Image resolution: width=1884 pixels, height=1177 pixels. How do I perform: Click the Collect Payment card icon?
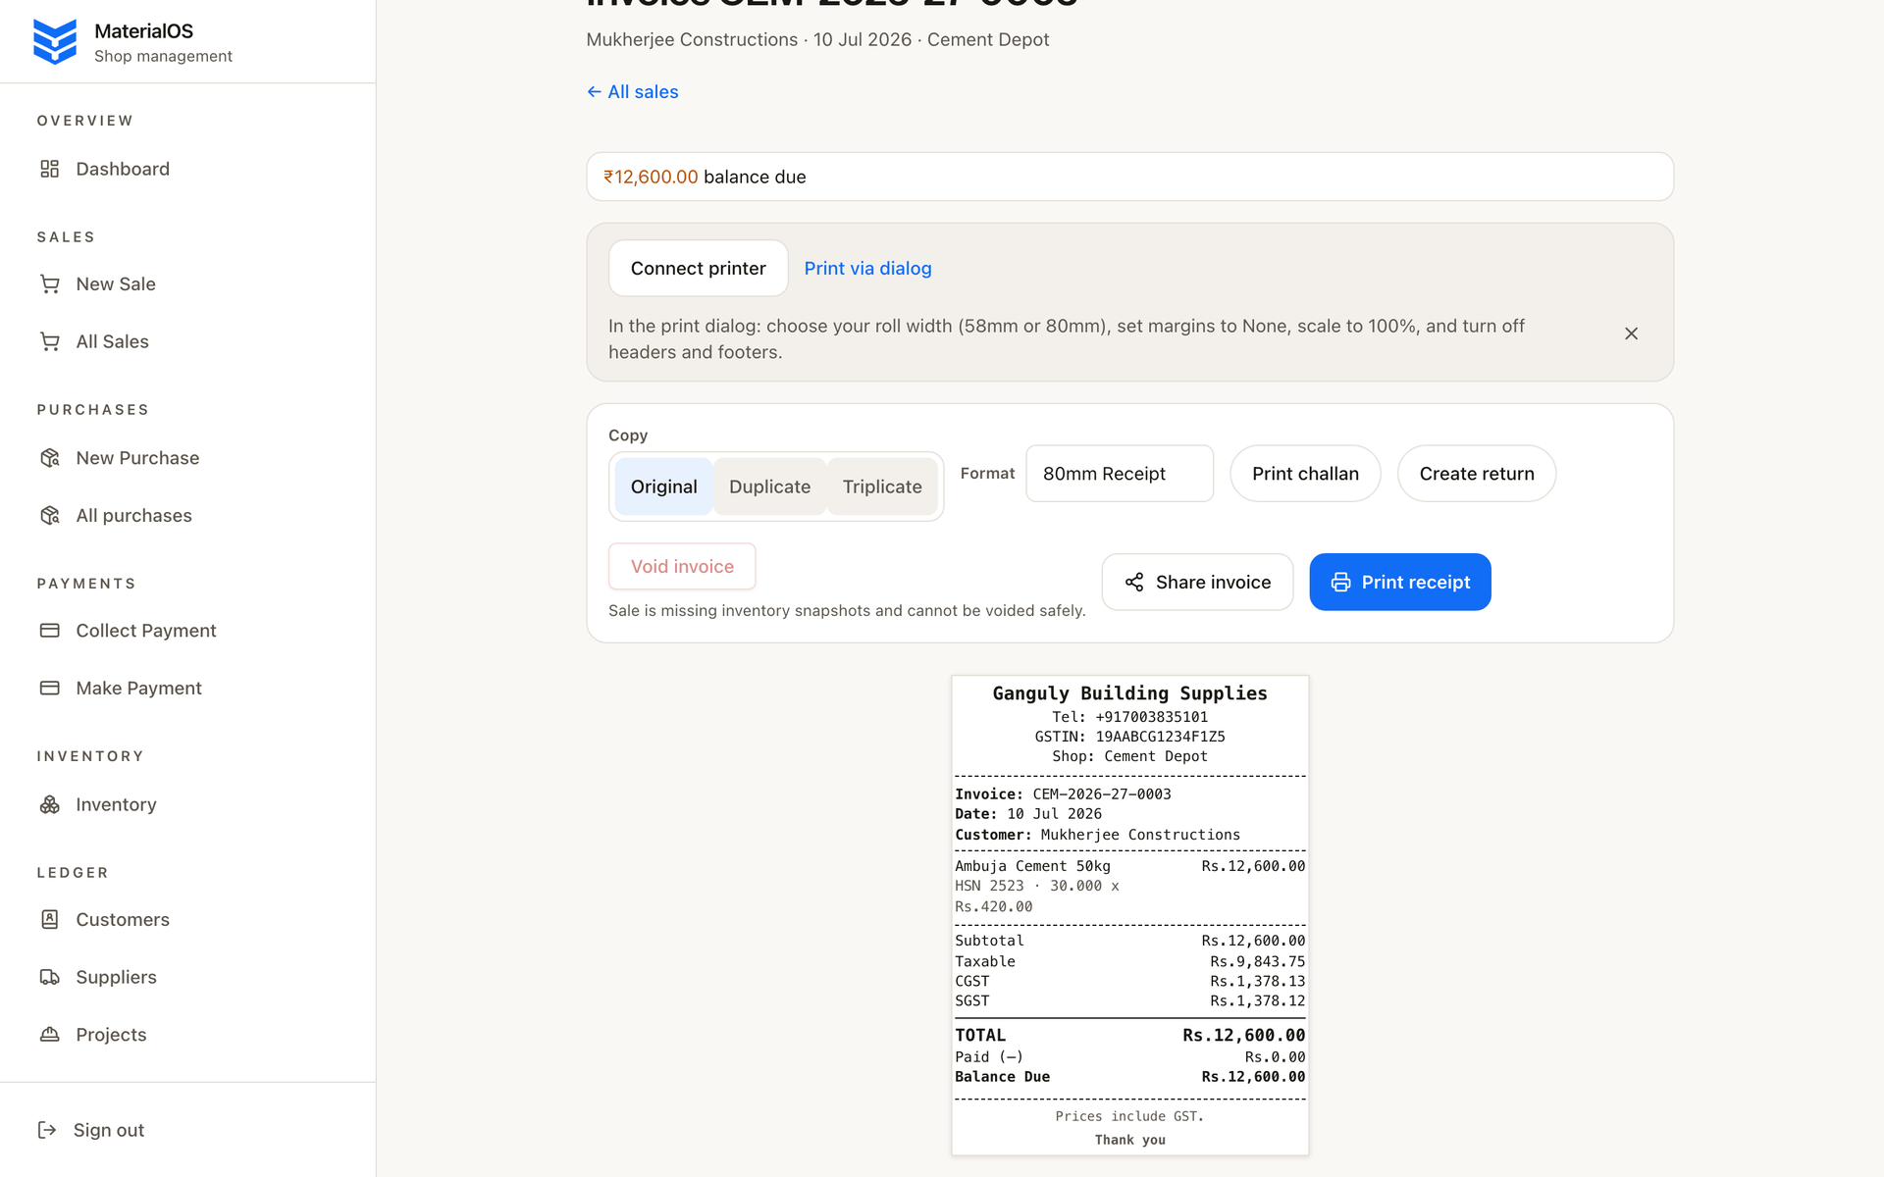pos(50,631)
